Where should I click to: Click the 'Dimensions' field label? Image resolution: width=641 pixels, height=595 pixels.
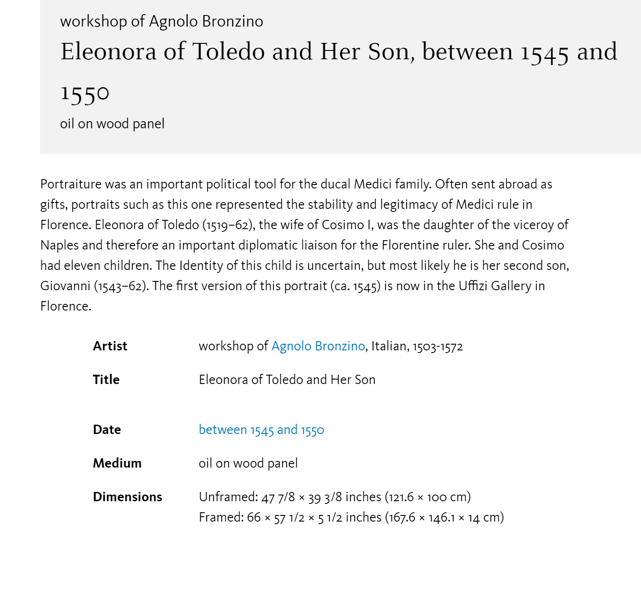coord(127,497)
